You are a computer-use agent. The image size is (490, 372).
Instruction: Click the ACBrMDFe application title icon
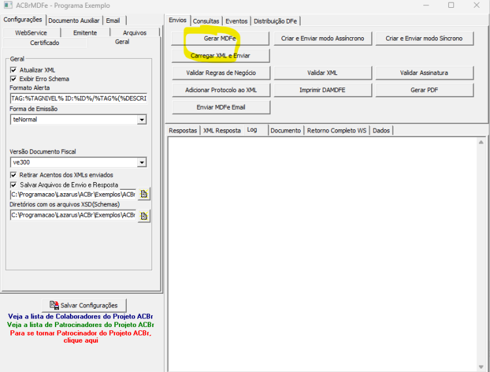pyautogui.click(x=8, y=5)
